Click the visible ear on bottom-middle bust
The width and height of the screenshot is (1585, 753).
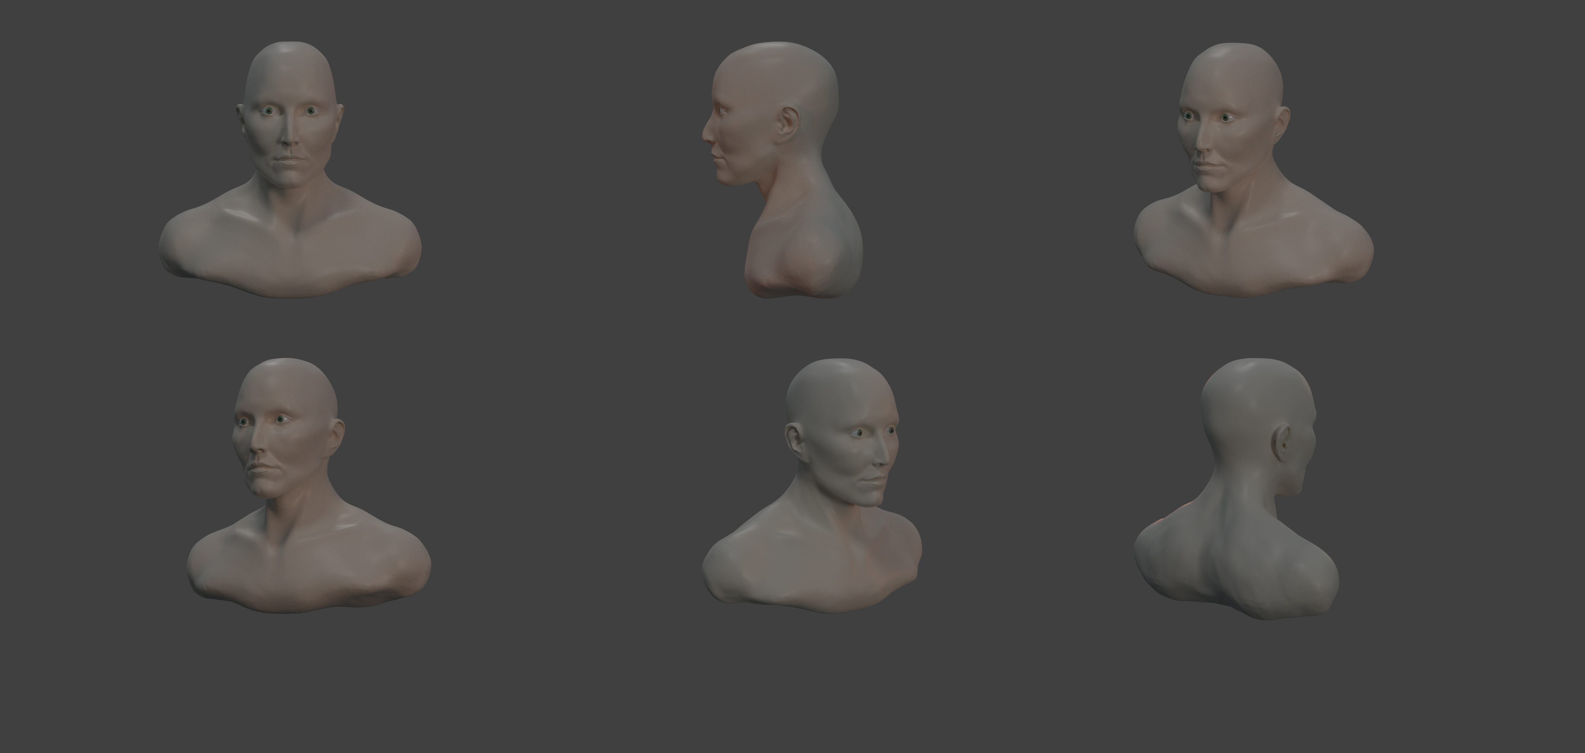pyautogui.click(x=795, y=440)
